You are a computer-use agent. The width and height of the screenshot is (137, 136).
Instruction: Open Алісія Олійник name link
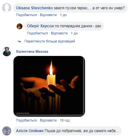(30, 131)
